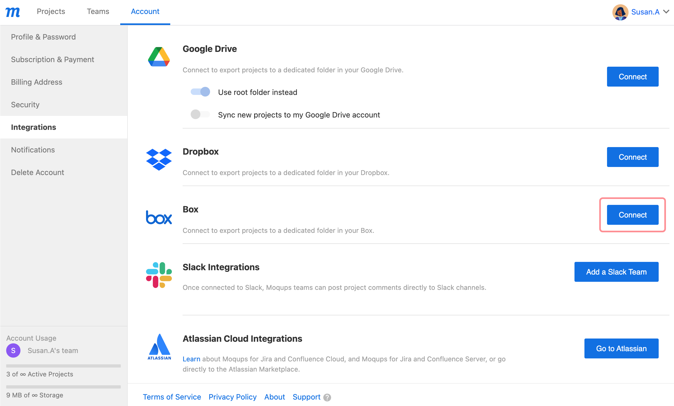Viewport: 674px width, 406px height.
Task: Click the Slack logo icon
Action: pyautogui.click(x=159, y=275)
